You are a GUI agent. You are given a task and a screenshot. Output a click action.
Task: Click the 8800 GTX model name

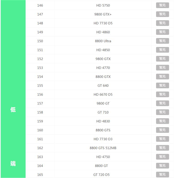(103, 77)
